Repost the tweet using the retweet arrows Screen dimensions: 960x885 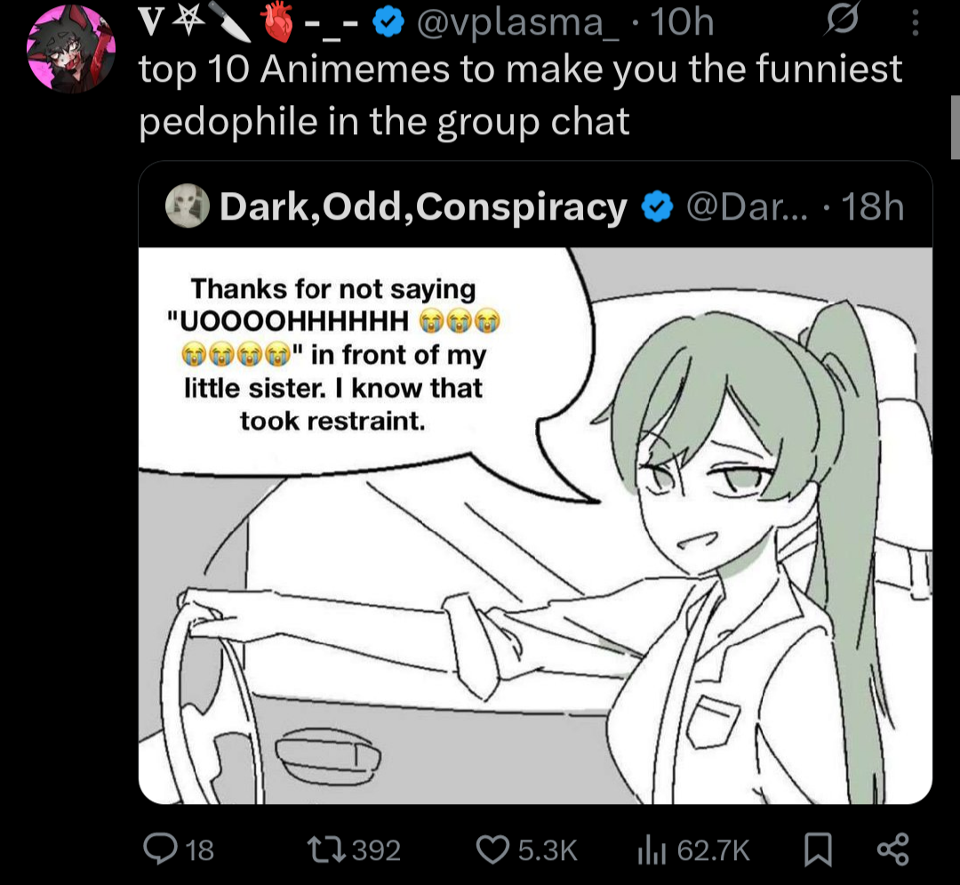coord(327,850)
